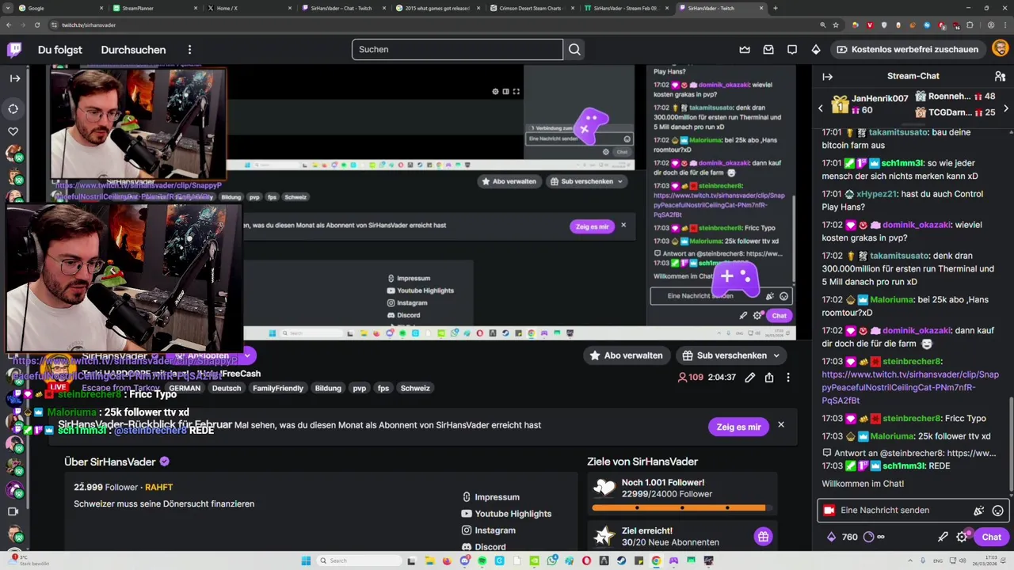Open the Sub verschenken dropdown
1014x570 pixels.
point(733,355)
